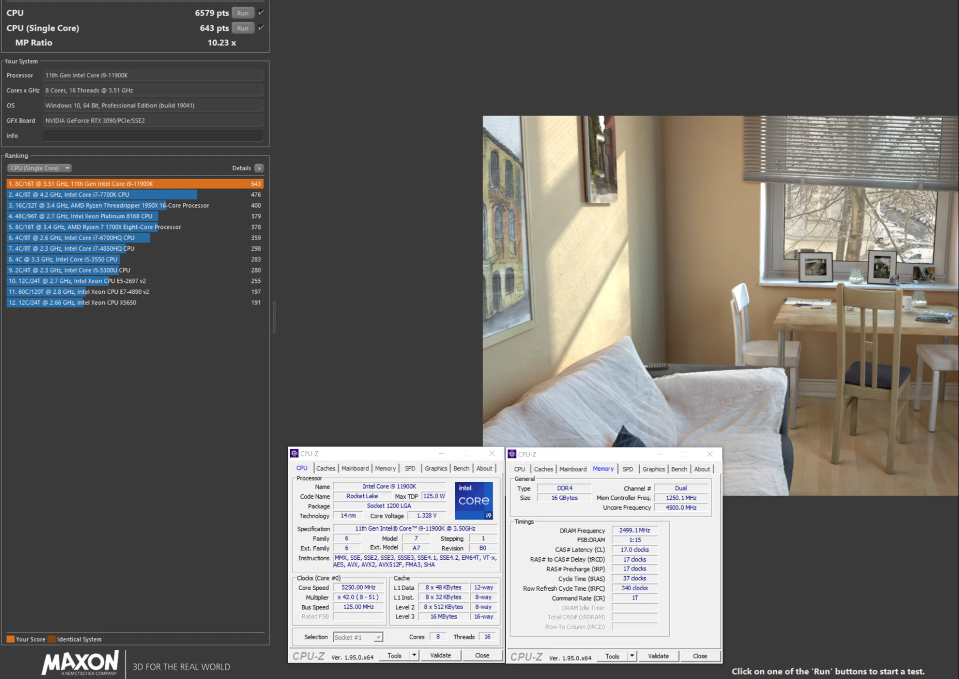Click the Maxon logo
Viewport: 959px width, 679px height.
point(80,663)
